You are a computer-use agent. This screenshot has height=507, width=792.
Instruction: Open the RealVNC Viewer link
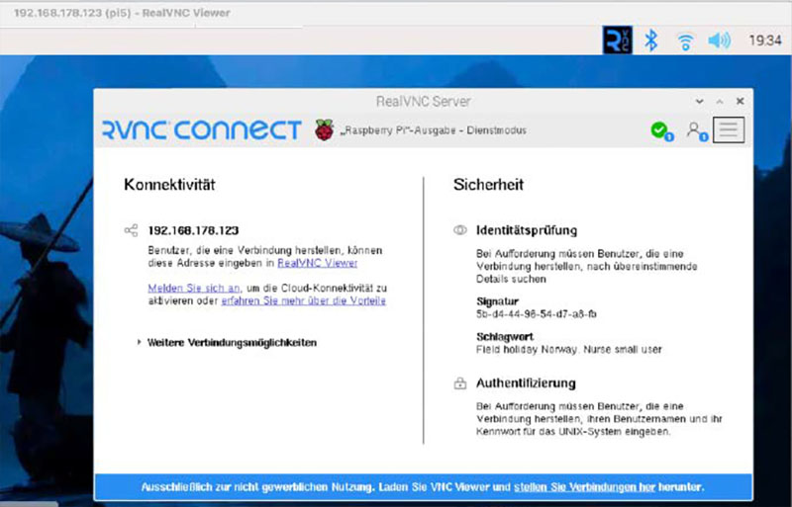pos(317,263)
